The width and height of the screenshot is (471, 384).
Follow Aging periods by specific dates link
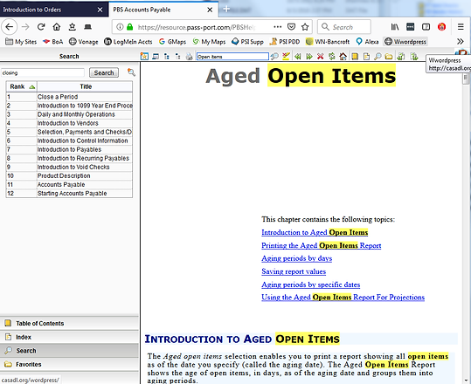pyautogui.click(x=310, y=285)
